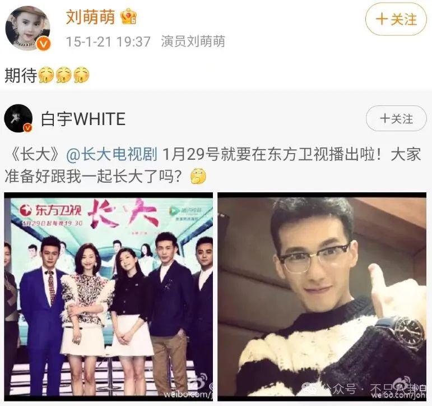Viewport: 432px width, 406px height.
Task: Follow 白宇WHITE with the gray 关注 button
Action: click(396, 118)
